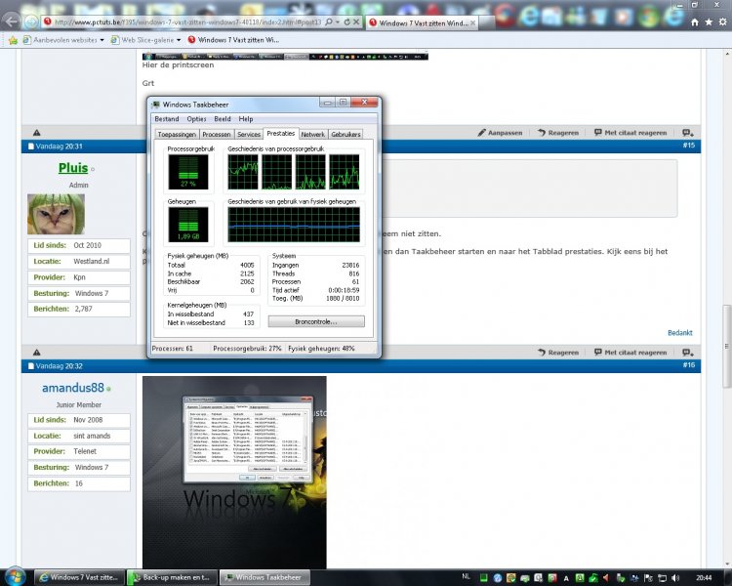
Task: Click the taskbar clock showing 20:44
Action: pos(704,578)
